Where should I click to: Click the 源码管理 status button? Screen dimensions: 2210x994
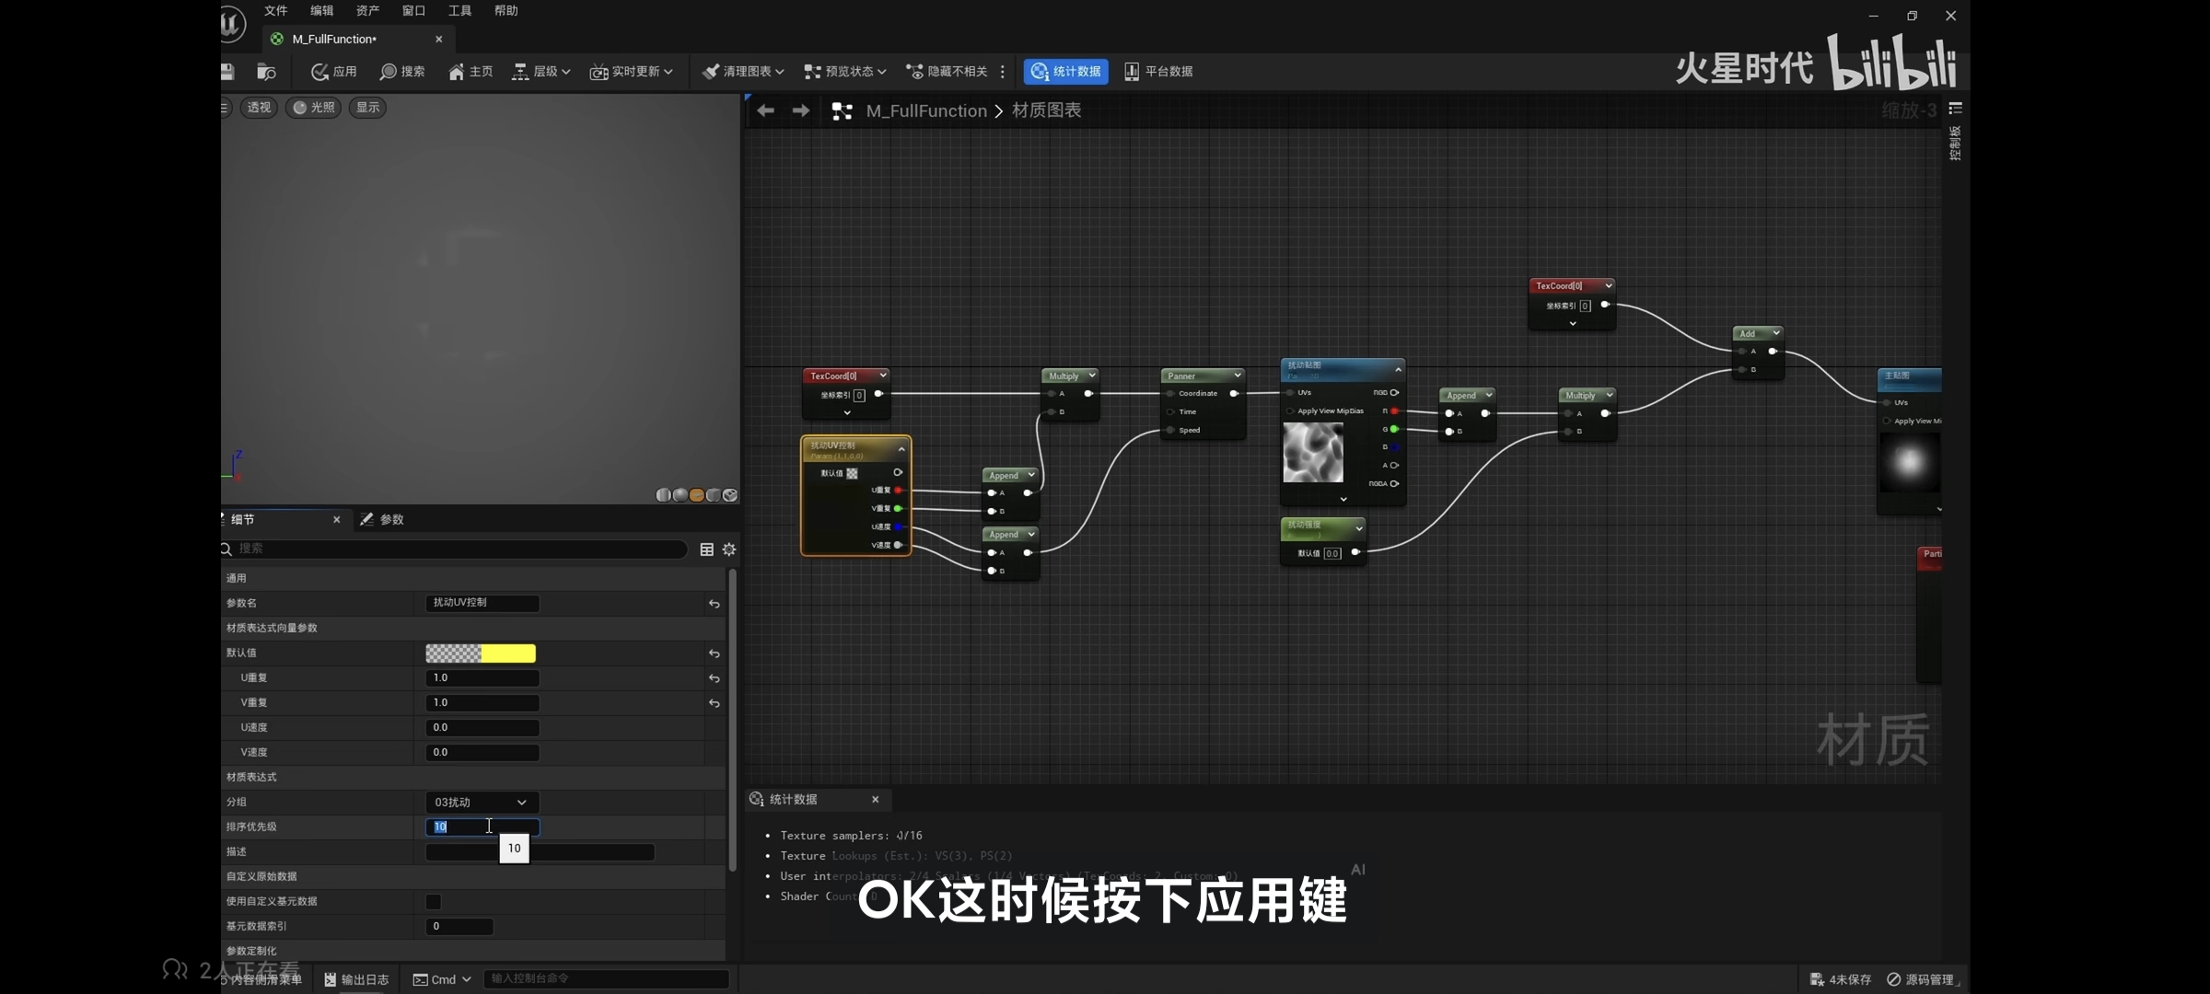(1920, 979)
